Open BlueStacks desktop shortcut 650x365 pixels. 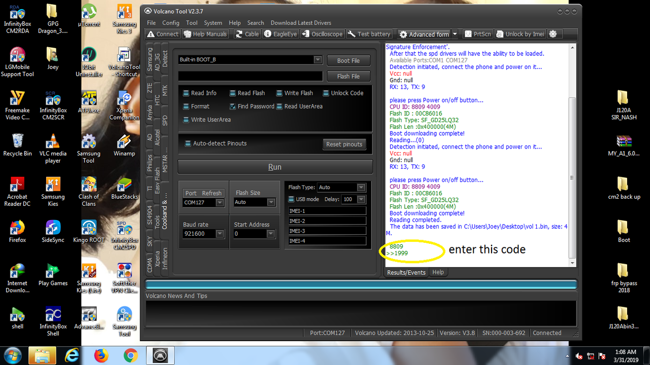coord(124,188)
